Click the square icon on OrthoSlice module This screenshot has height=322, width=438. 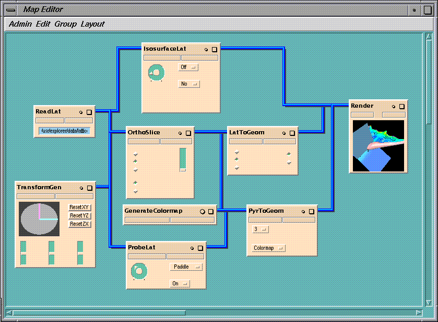pos(188,133)
